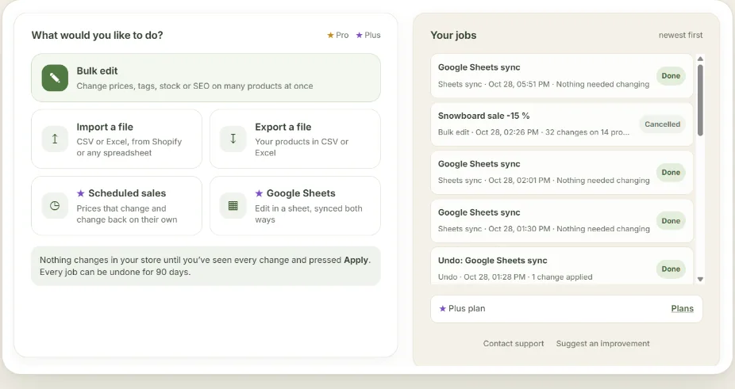Screen dimensions: 735x389
Task: Click the Pro label in header
Action: (x=342, y=35)
